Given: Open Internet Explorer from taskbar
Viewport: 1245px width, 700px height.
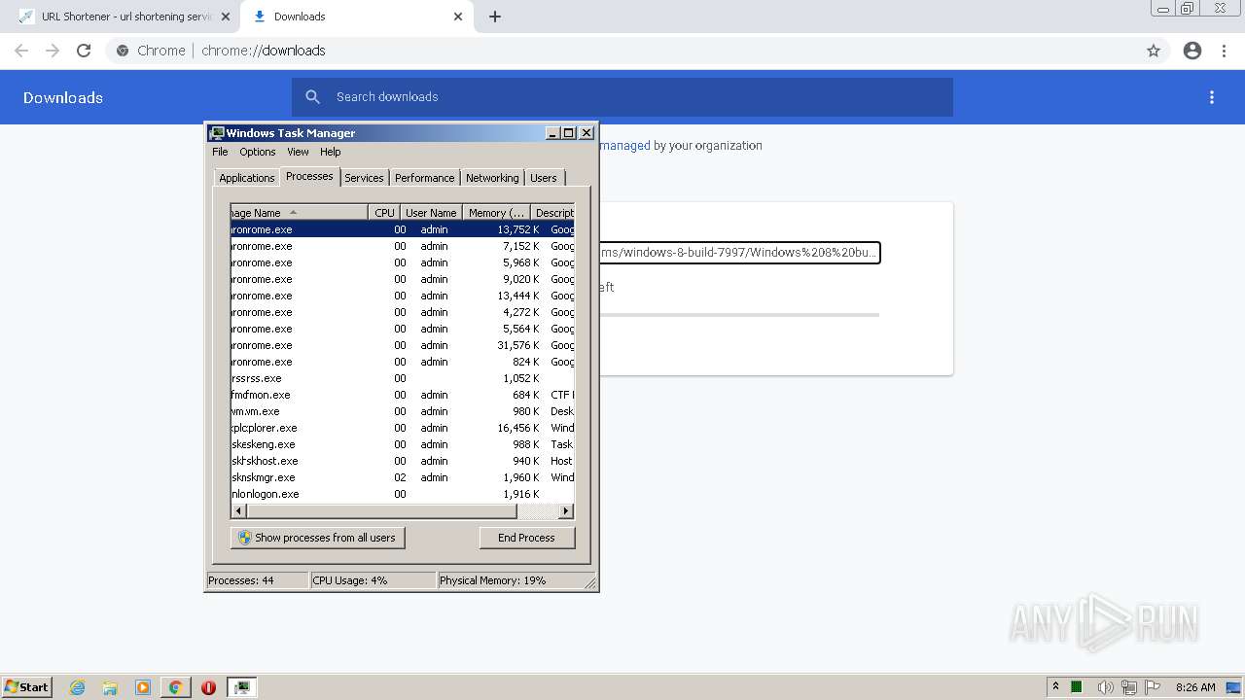Looking at the screenshot, I should (77, 687).
